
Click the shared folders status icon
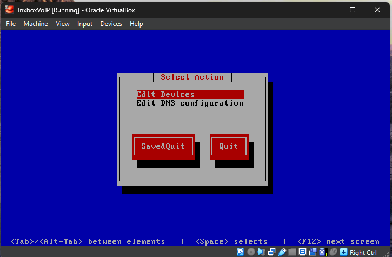coord(293,252)
